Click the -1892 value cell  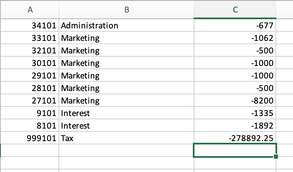point(235,125)
